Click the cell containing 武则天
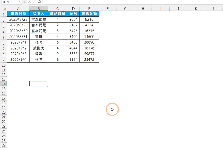223x148 pixels. point(38,48)
